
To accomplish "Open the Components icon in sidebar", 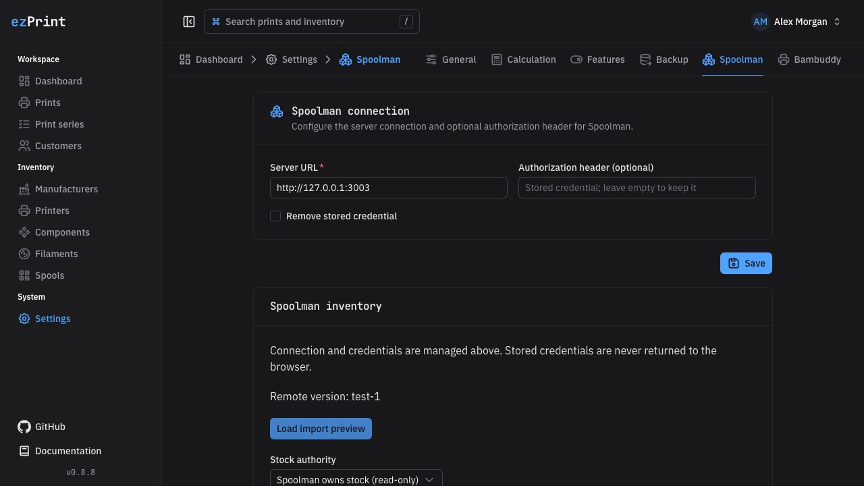I will coord(24,232).
